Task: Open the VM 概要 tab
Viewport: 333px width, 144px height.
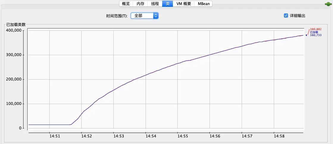Action: pyautogui.click(x=184, y=4)
